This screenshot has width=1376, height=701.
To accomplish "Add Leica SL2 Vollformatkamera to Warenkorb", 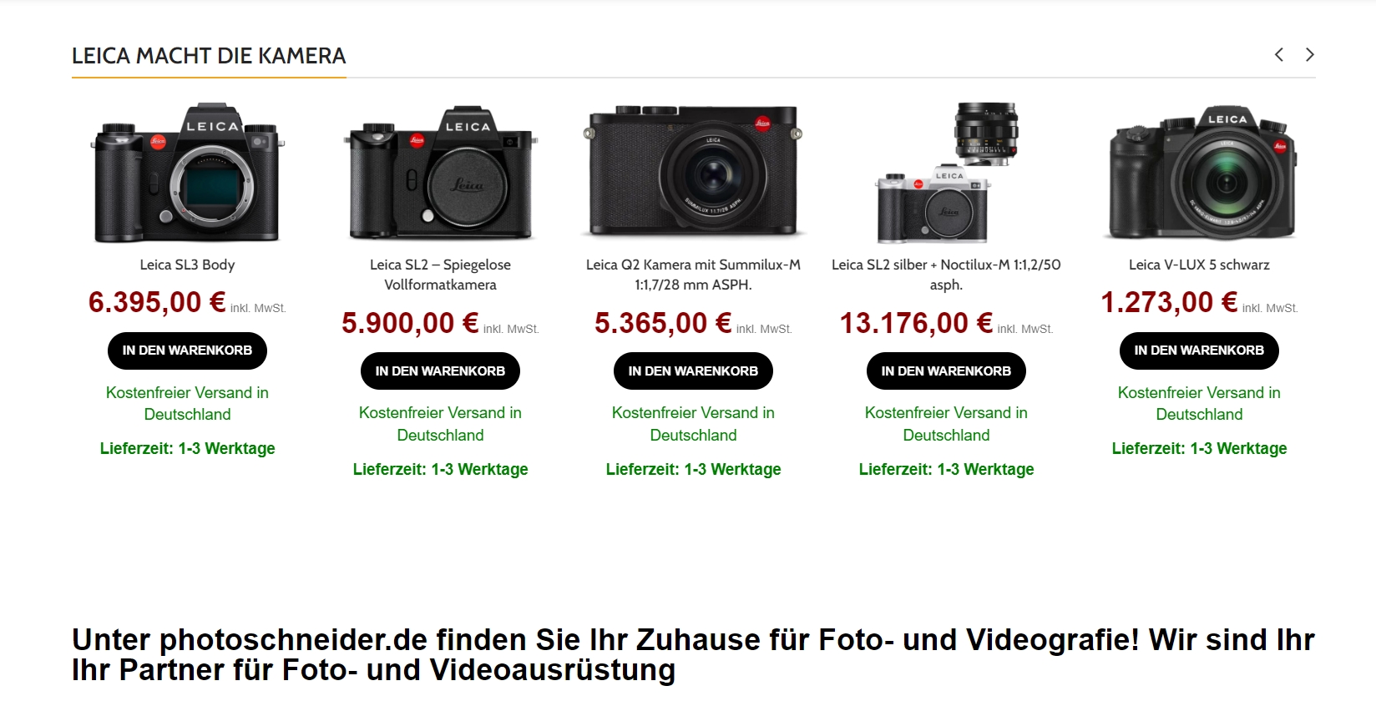I will click(440, 371).
